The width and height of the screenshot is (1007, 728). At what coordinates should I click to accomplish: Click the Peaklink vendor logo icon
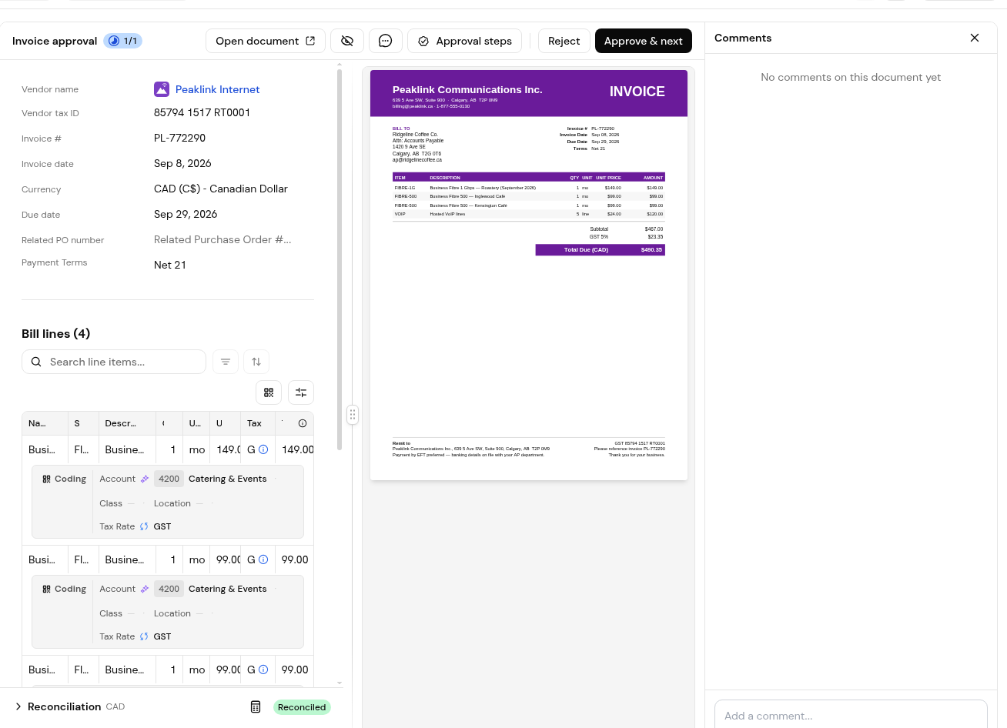pos(162,89)
